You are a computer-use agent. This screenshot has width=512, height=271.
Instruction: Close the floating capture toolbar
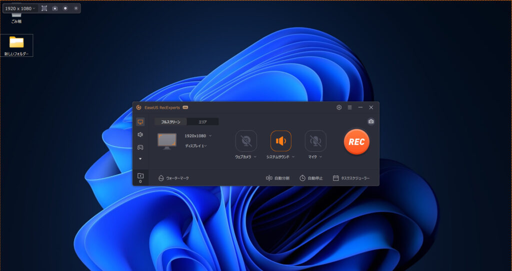coord(76,8)
